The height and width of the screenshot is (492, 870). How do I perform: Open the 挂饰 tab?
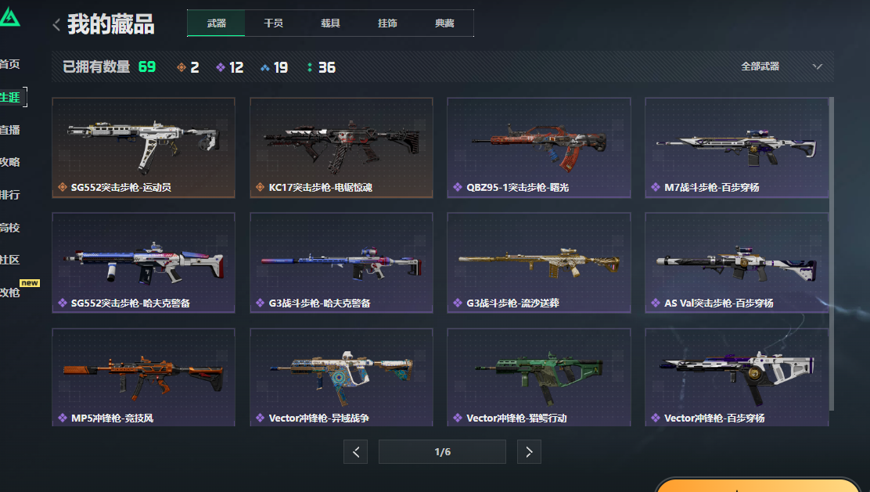[387, 23]
